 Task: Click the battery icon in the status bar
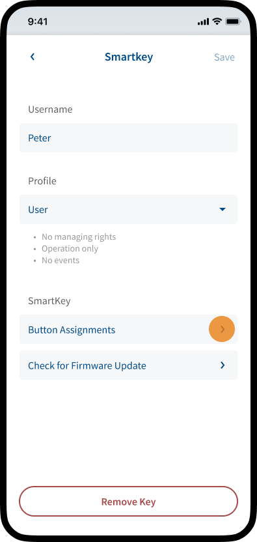[233, 21]
